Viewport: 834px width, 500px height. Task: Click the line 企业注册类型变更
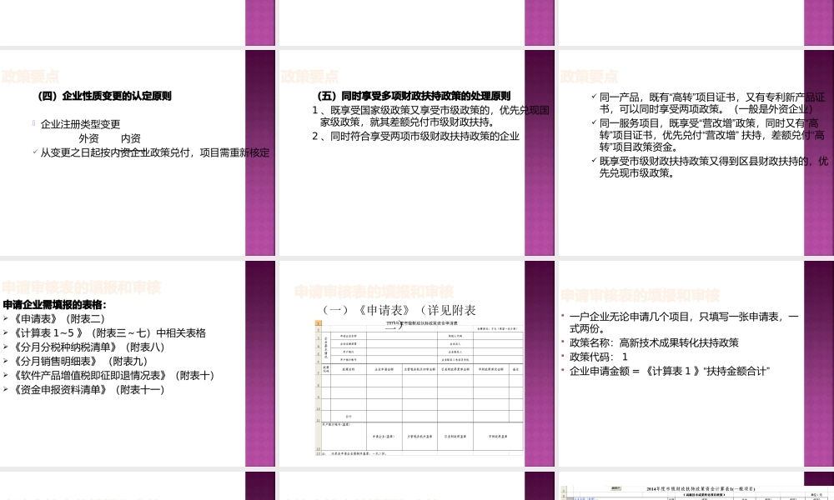80,124
